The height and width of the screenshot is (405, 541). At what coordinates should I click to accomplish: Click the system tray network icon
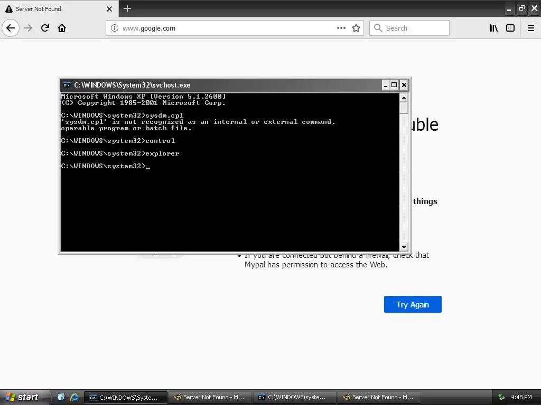(501, 397)
